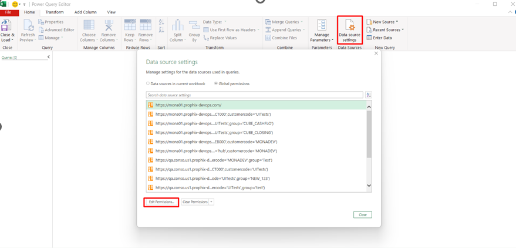This screenshot has height=248, width=516.
Task: Open the arrow next to Clear Permissions
Action: coord(211,202)
